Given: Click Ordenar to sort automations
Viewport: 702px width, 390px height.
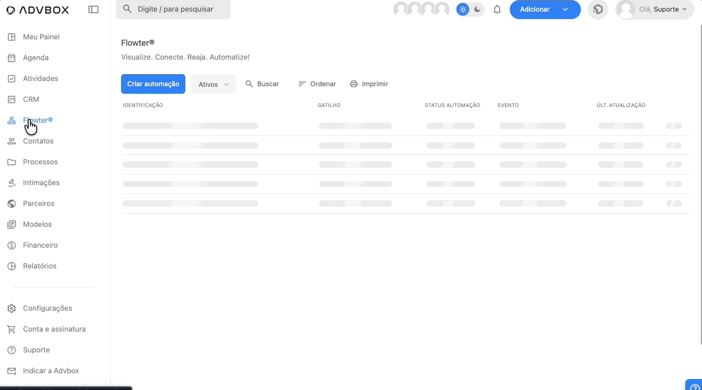Looking at the screenshot, I should pyautogui.click(x=317, y=84).
